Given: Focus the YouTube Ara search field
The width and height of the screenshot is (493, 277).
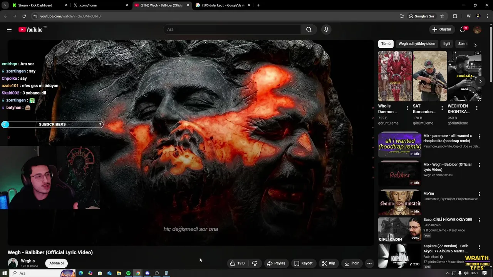Looking at the screenshot, I should (232, 30).
